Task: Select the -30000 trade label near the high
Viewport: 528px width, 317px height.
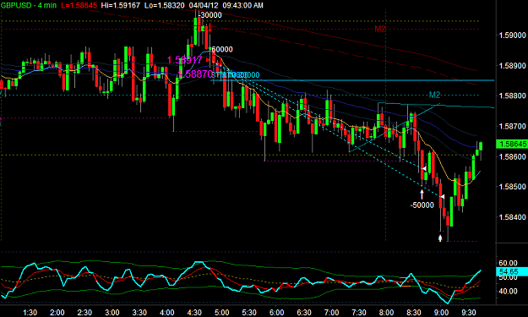Action: coord(210,15)
